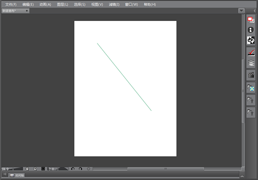Click the zoom out magnifier in status bar
258x180 pixels.
coord(27,169)
